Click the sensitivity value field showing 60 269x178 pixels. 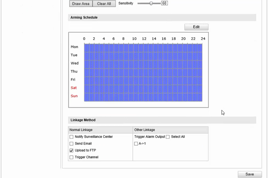tap(164, 3)
